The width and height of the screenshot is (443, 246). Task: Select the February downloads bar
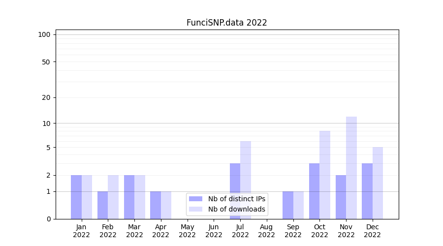[x=113, y=197]
